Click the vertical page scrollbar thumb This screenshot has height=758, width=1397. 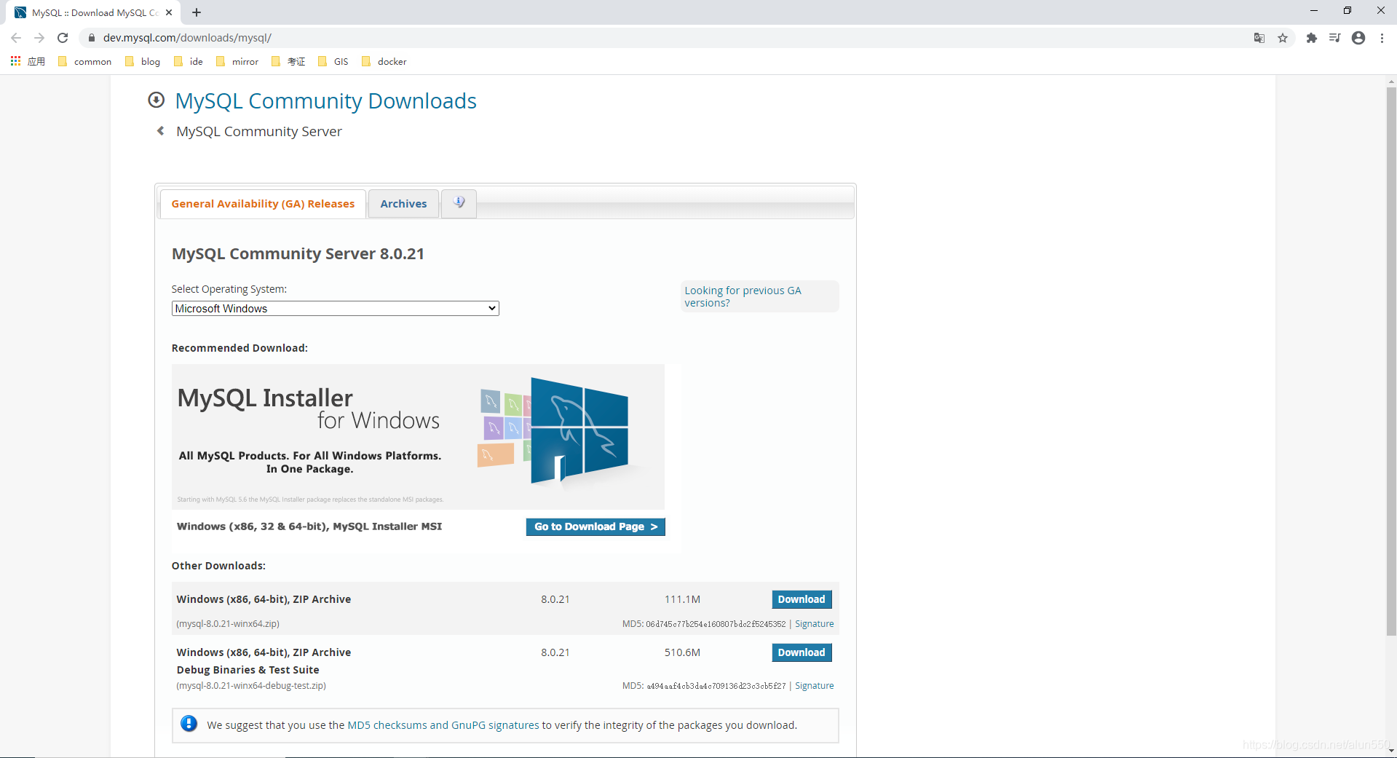[1391, 360]
